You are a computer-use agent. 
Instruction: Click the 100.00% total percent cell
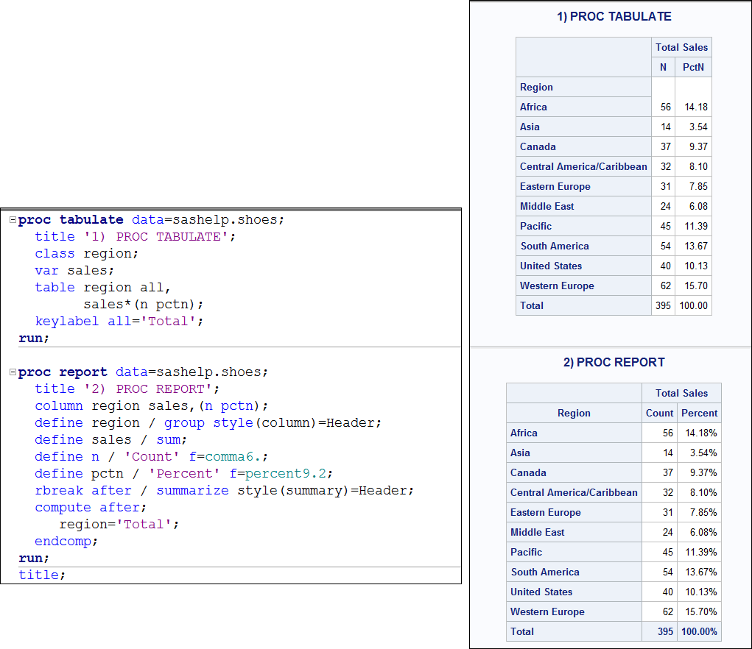tap(698, 631)
